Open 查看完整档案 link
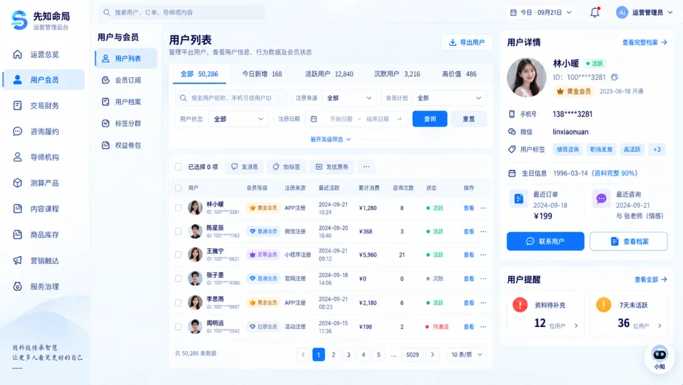Image resolution: width=683 pixels, height=385 pixels. [x=644, y=42]
